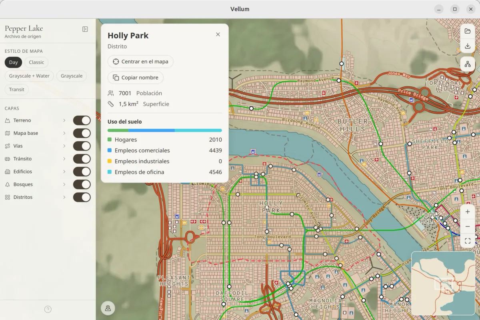
Task: Expand the Tránsito layer chevron
Action: (x=64, y=159)
